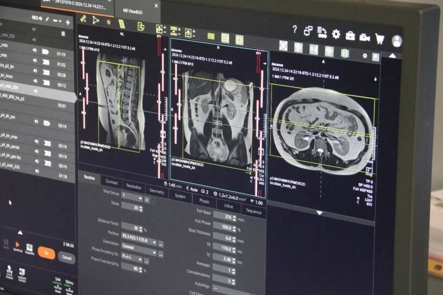The image size is (443, 295).
Task: Click the starburst marker tool icon
Action: (109, 22)
